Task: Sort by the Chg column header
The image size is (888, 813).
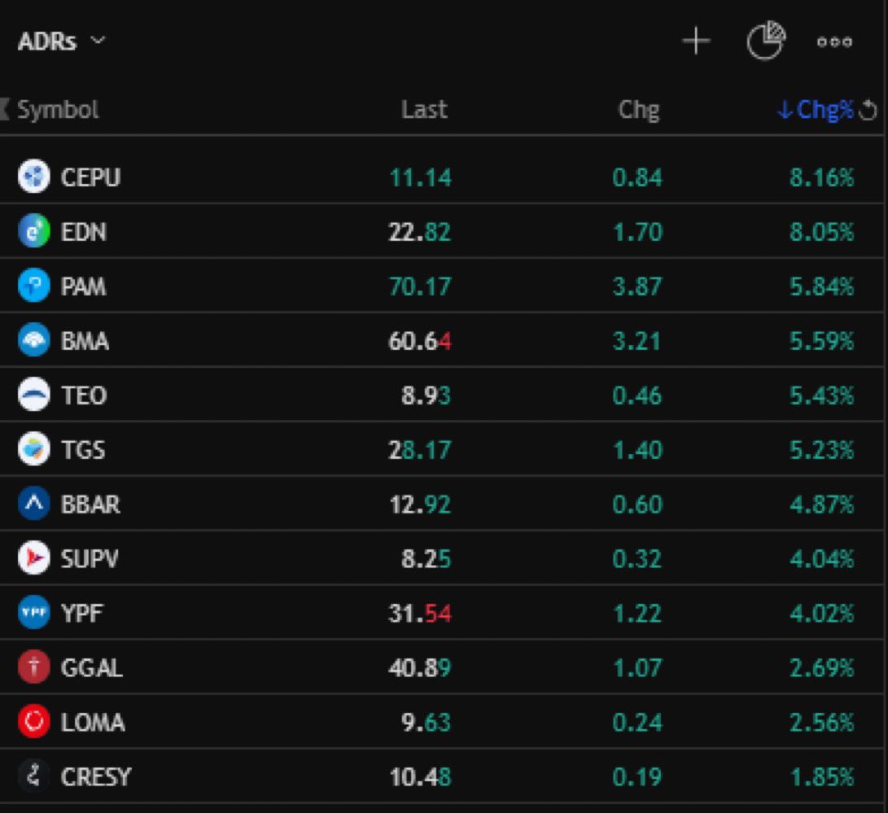Action: pos(639,110)
